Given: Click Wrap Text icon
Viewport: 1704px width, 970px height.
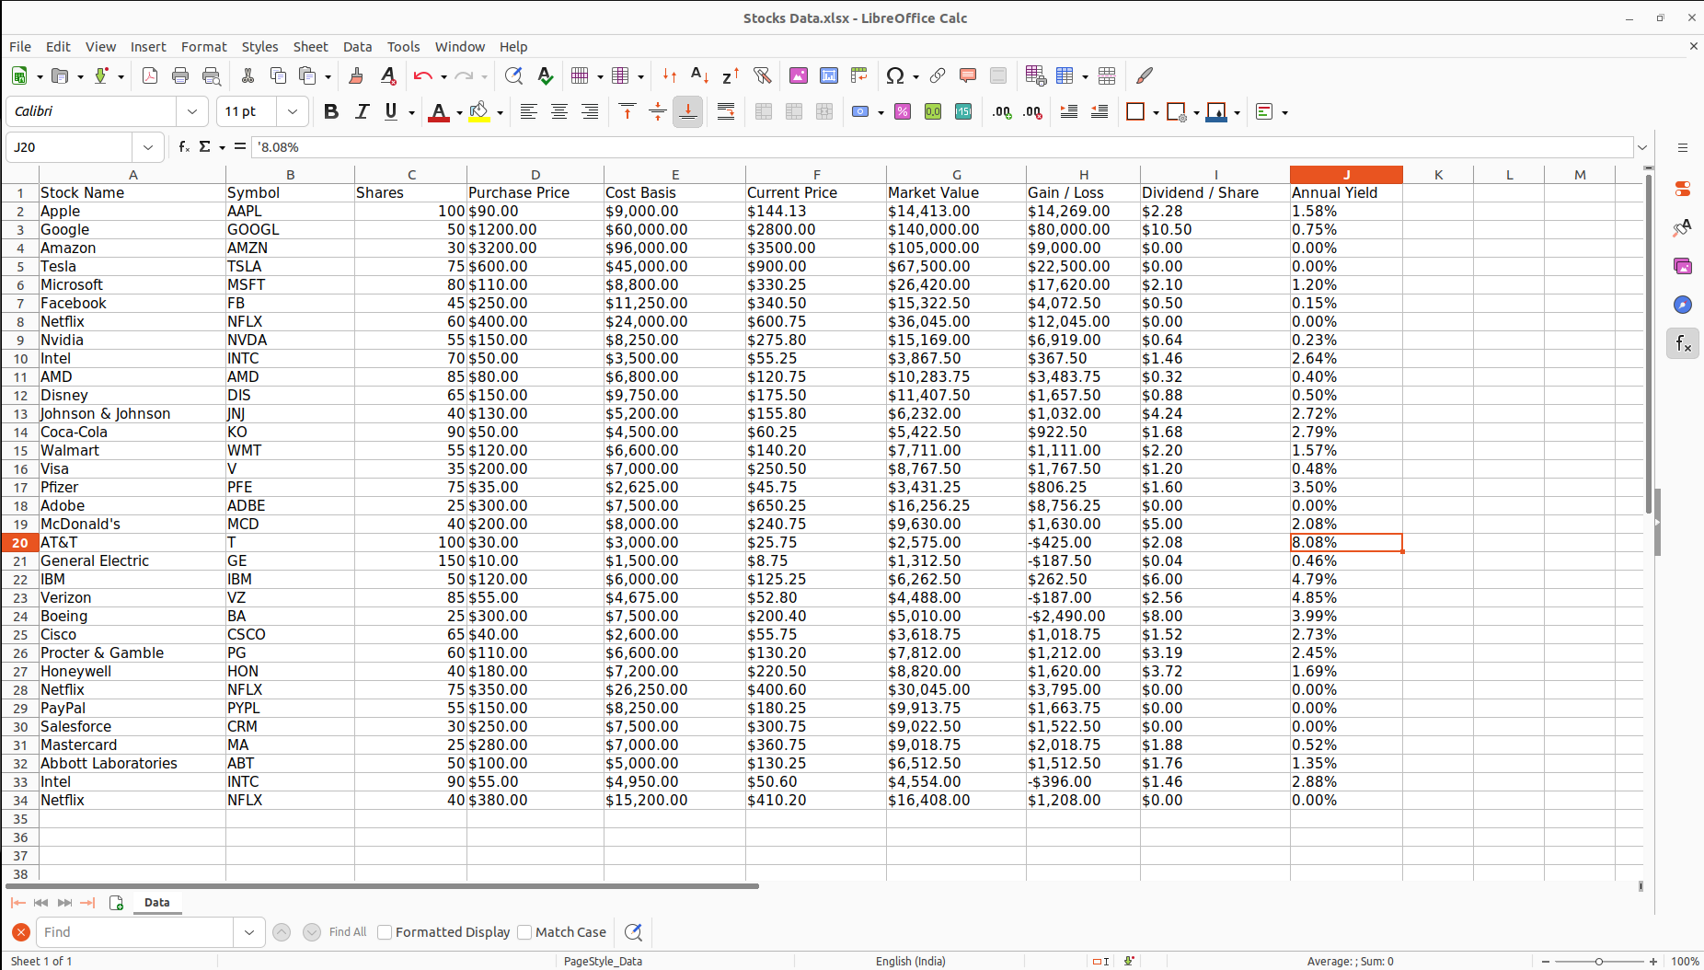Looking at the screenshot, I should click(x=726, y=111).
